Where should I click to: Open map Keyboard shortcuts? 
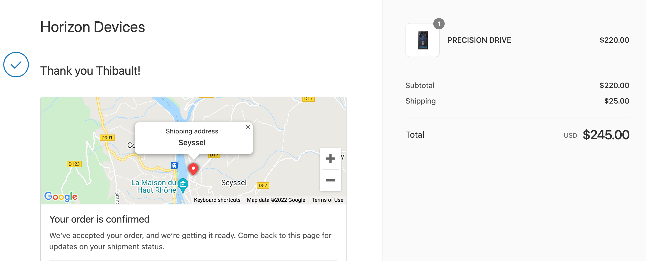click(x=217, y=200)
